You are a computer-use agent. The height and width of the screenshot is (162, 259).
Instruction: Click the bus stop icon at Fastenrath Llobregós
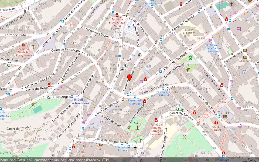[x=135, y=97]
